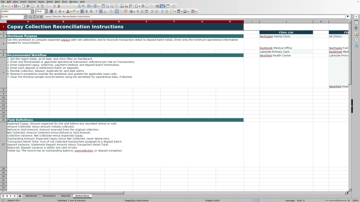Open the Select Function sum dropdown arrow
The image size is (360, 202).
point(38,17)
